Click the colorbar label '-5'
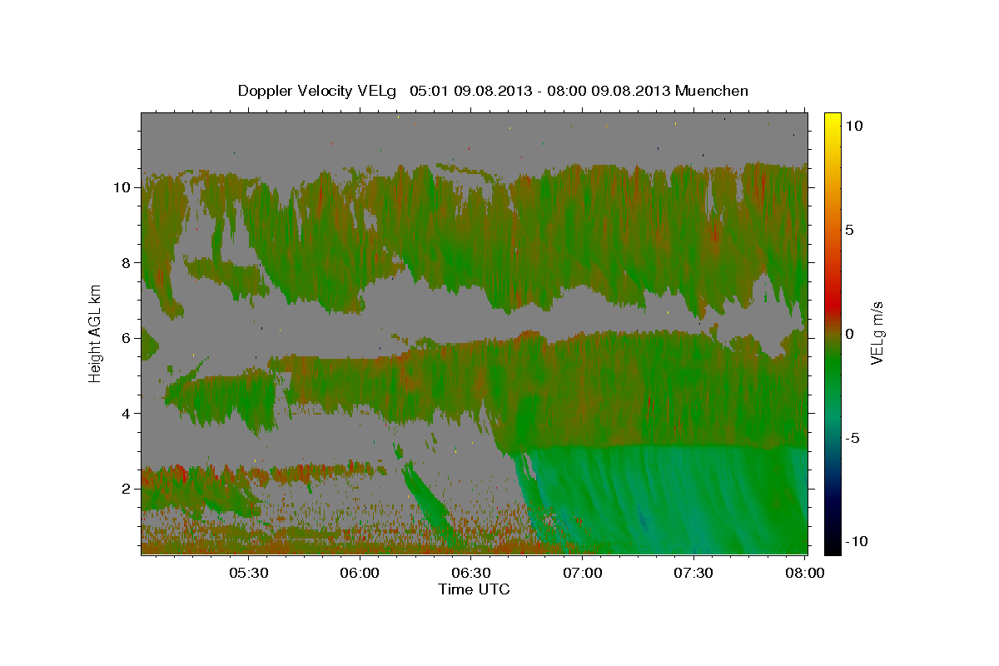The image size is (999, 666). click(x=852, y=437)
